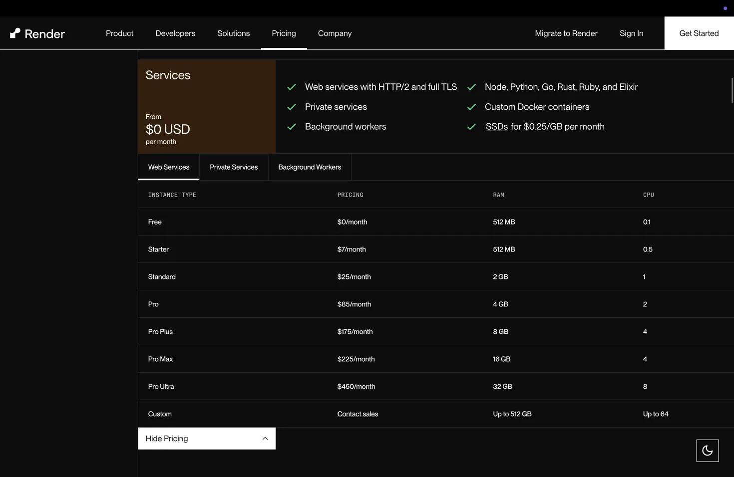Click the Sign In link

[x=631, y=33]
